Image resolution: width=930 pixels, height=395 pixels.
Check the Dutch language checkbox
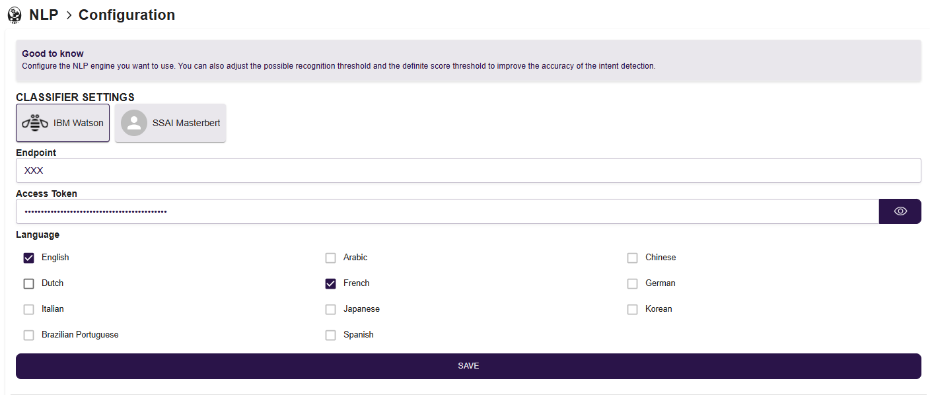click(x=28, y=283)
